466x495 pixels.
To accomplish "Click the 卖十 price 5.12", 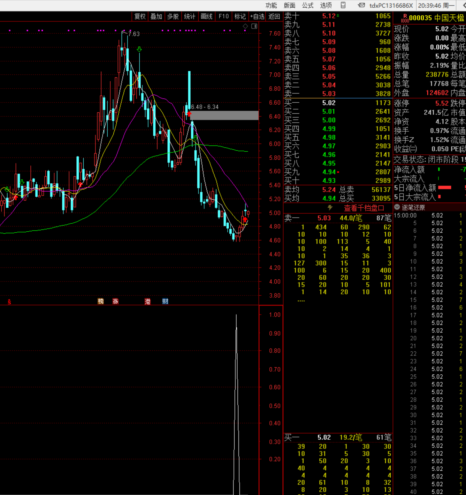I will point(329,16).
